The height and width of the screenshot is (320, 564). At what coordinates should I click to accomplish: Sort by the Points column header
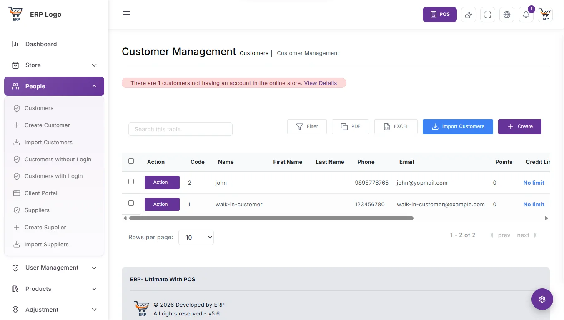click(504, 162)
